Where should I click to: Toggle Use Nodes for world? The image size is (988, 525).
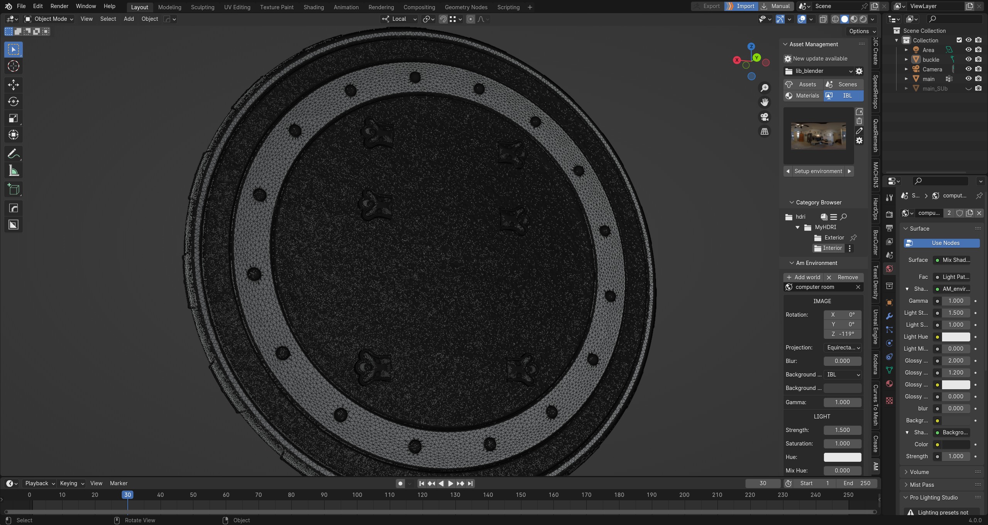[941, 243]
